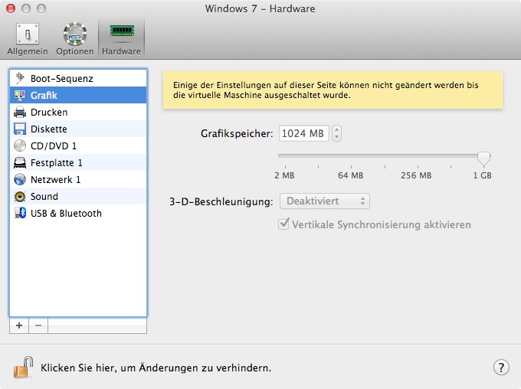This screenshot has height=389, width=521.
Task: Open the Diskette settings entry
Action: pyautogui.click(x=78, y=129)
